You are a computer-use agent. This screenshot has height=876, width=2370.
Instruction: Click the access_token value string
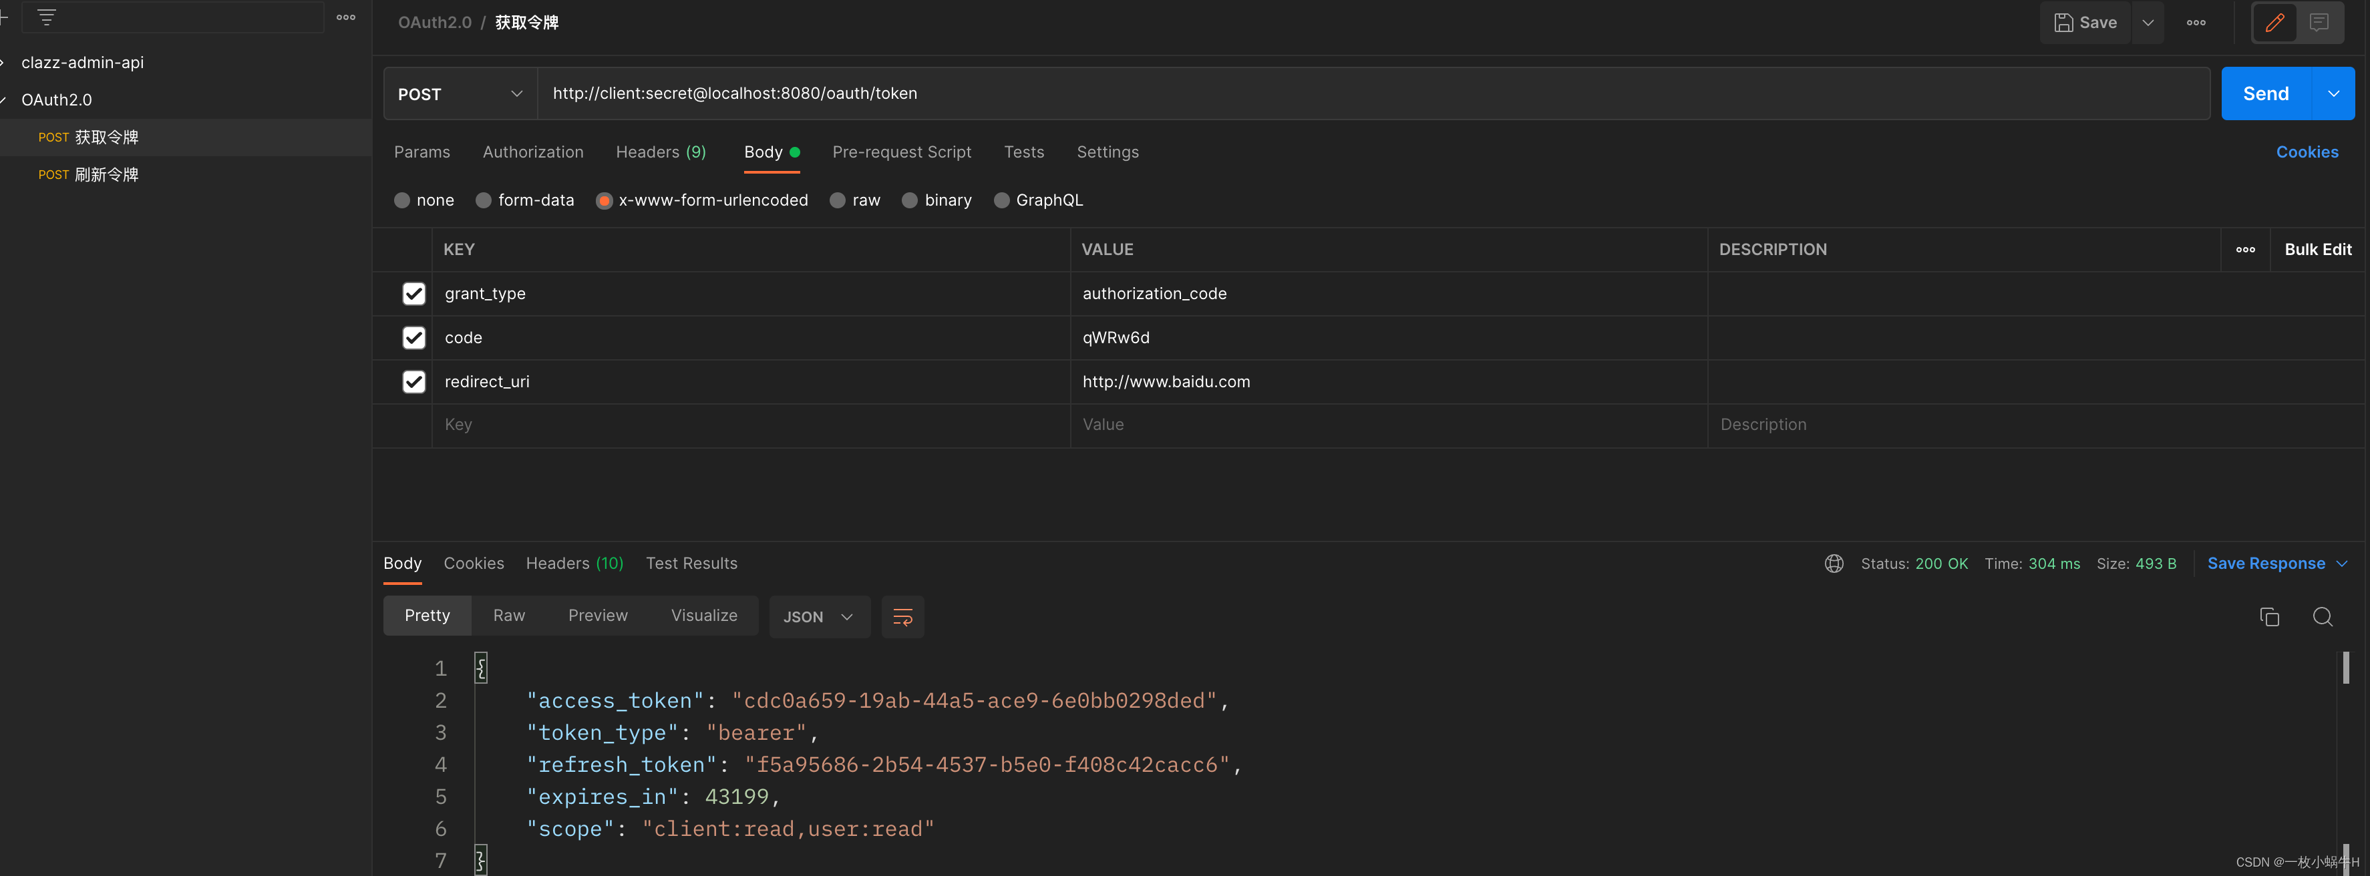click(975, 700)
